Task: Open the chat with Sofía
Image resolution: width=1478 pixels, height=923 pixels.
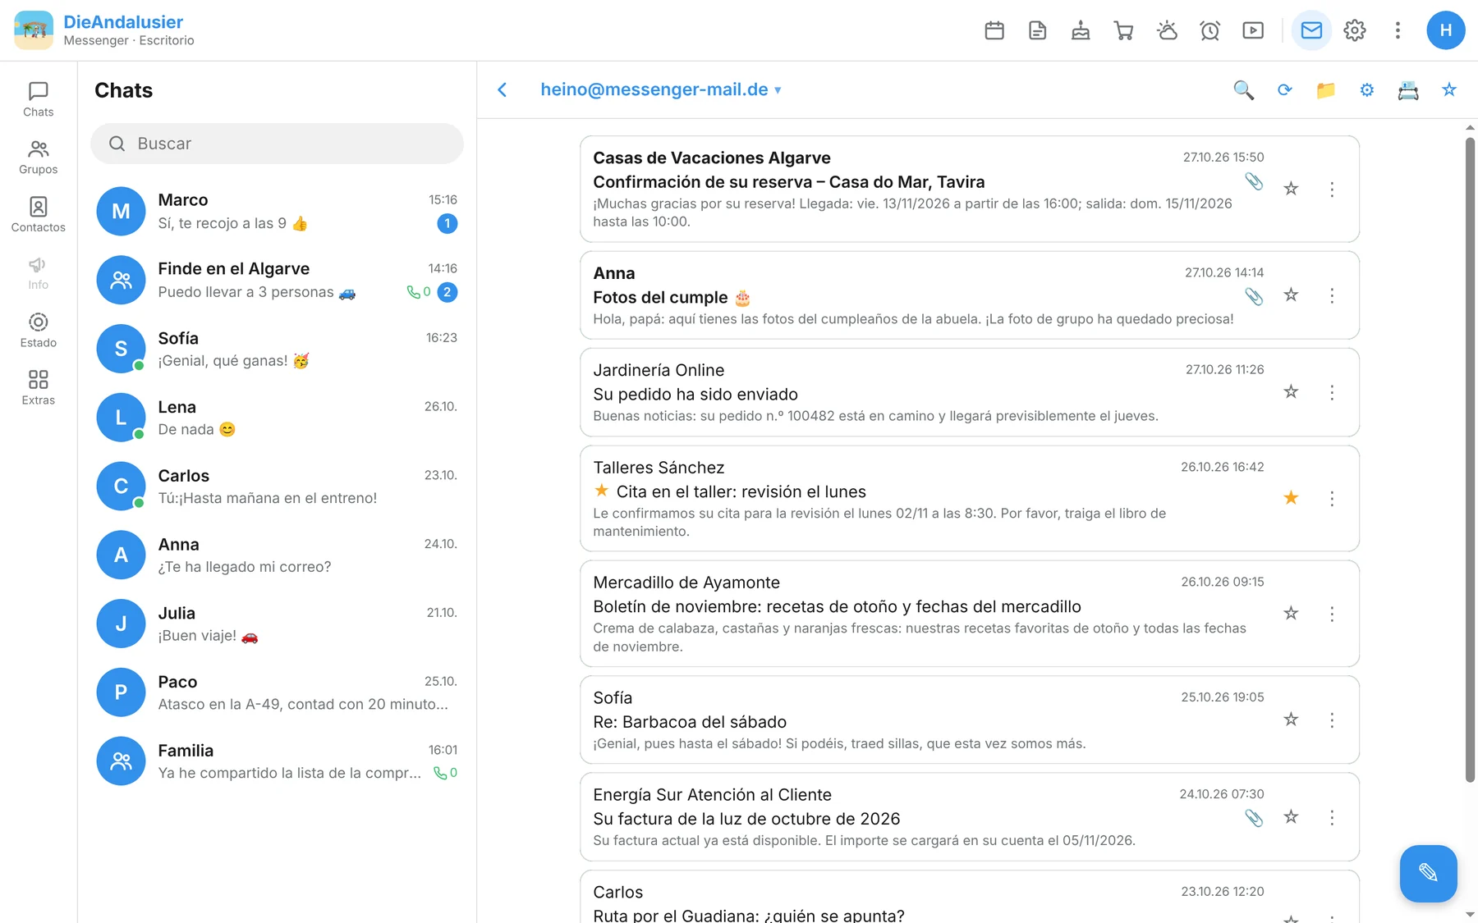Action: (277, 350)
